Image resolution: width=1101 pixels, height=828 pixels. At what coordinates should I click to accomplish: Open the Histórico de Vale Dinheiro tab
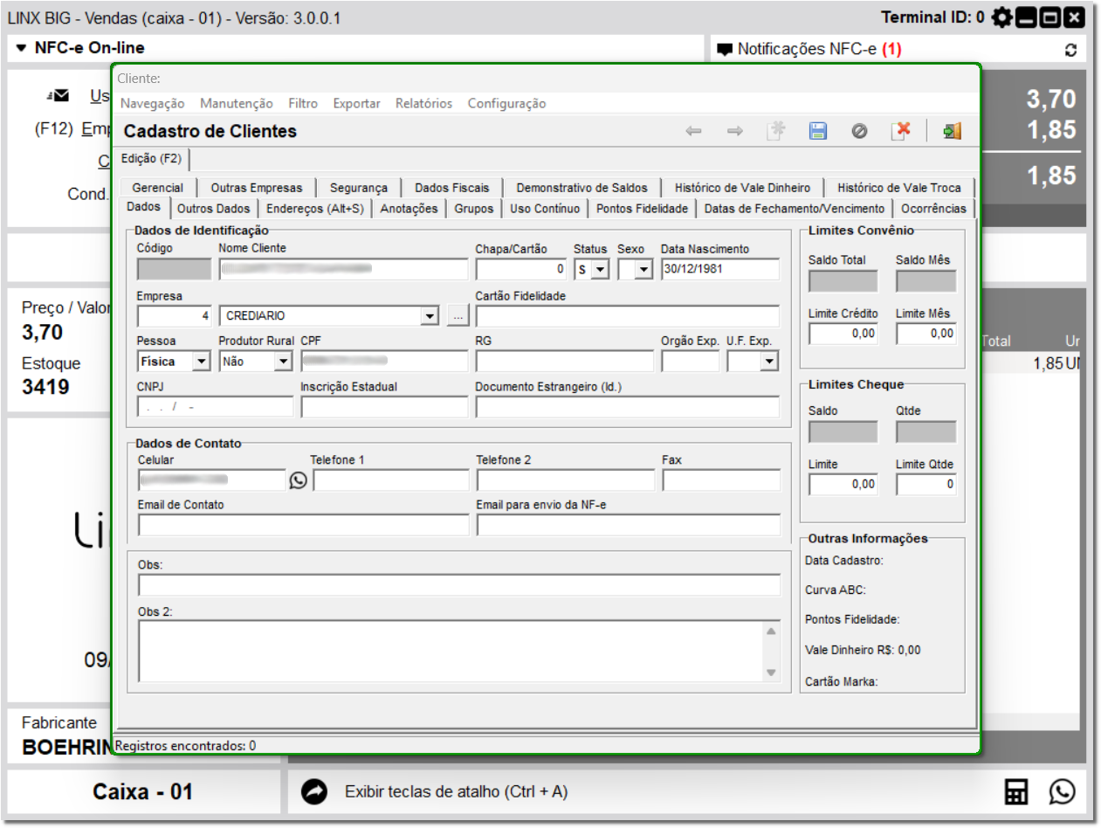(743, 188)
